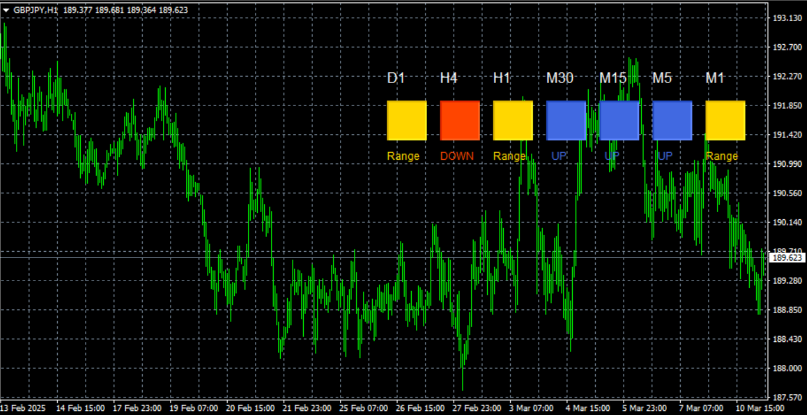Click the 7 Mar 07:00 time label
807x415 pixels.
701,408
